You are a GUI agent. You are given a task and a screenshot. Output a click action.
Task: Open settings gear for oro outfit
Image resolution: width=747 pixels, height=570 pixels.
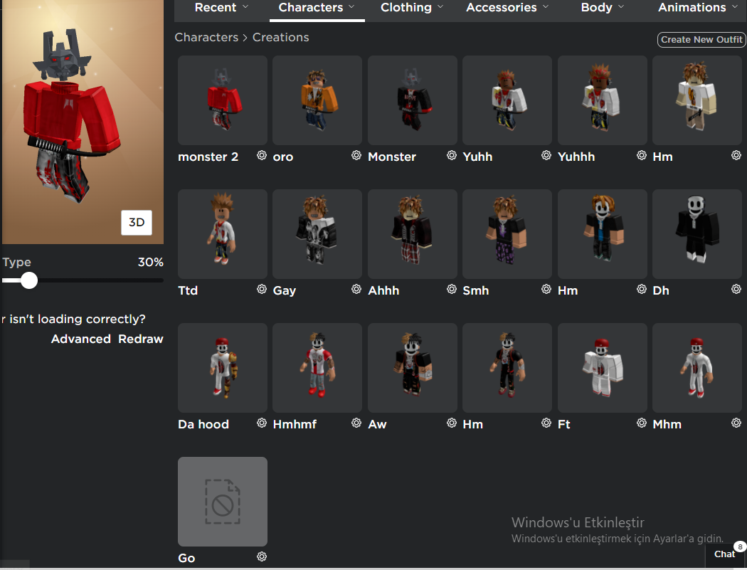pos(356,155)
